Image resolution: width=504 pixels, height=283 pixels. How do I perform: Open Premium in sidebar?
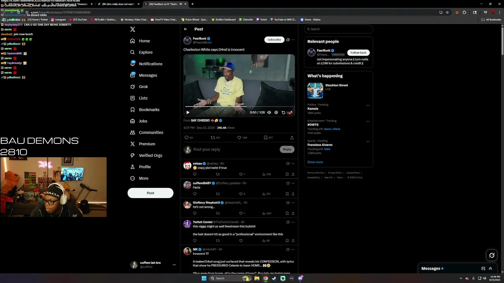(143, 144)
